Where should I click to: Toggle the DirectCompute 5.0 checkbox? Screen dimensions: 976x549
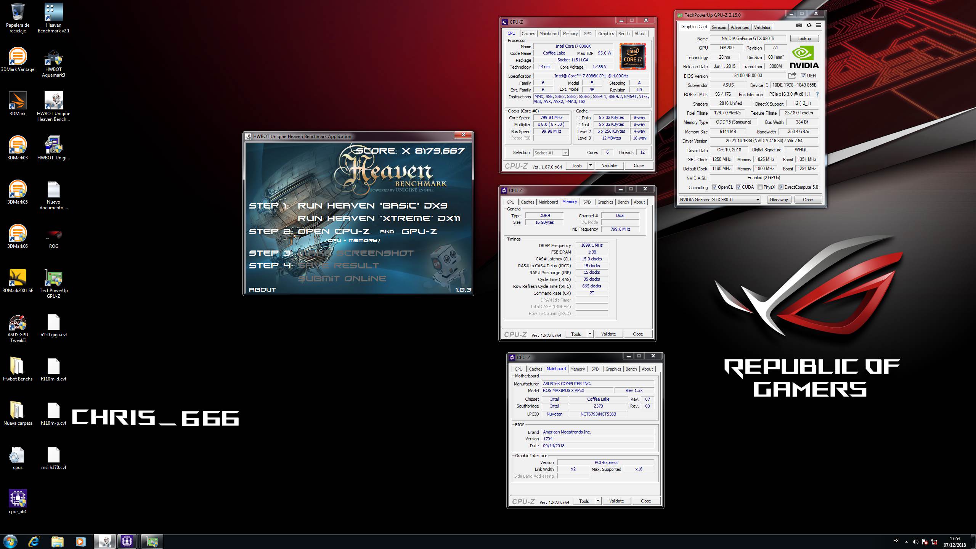point(781,187)
